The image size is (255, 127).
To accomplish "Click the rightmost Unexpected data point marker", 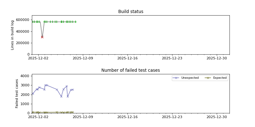I will [x=73, y=90].
